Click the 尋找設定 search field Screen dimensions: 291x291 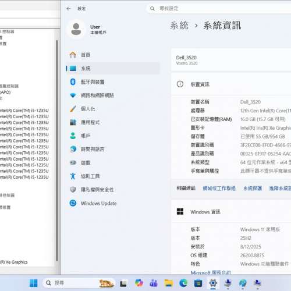pyautogui.click(x=219, y=9)
